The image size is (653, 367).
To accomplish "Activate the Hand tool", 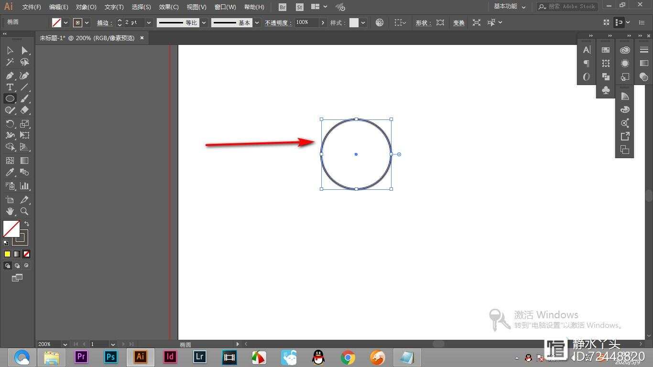I will pos(10,211).
